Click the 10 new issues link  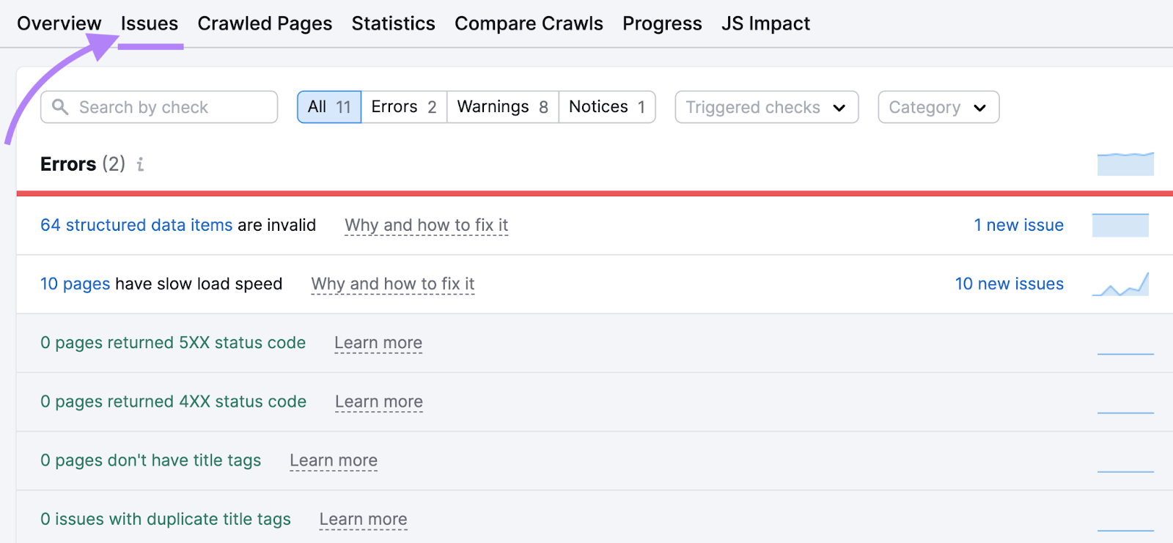(1009, 284)
